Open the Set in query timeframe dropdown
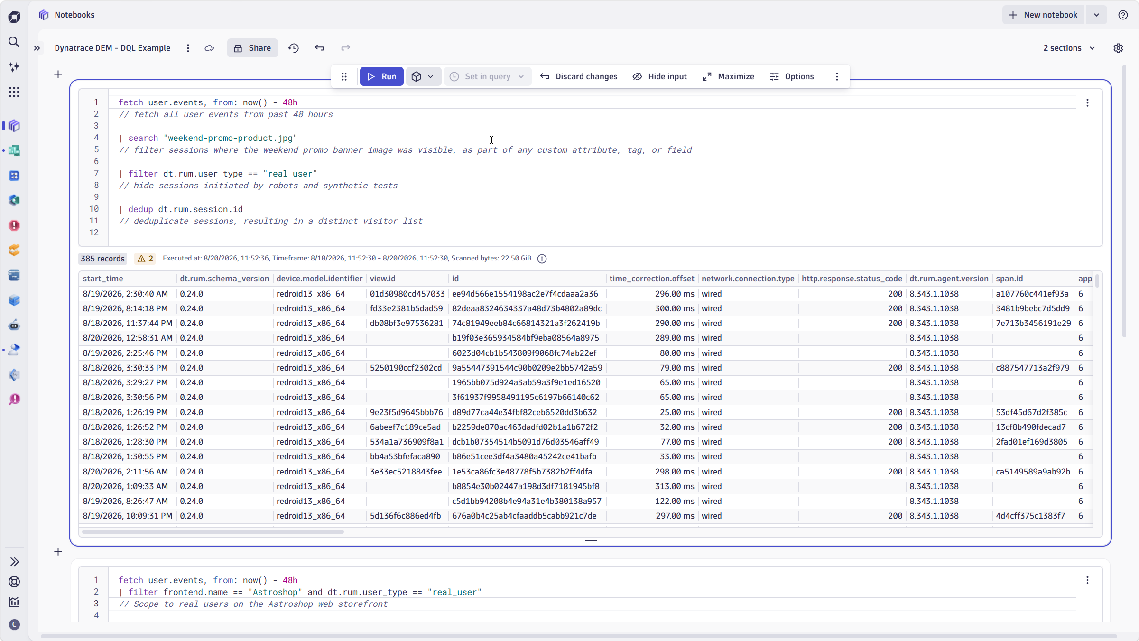 tap(487, 76)
